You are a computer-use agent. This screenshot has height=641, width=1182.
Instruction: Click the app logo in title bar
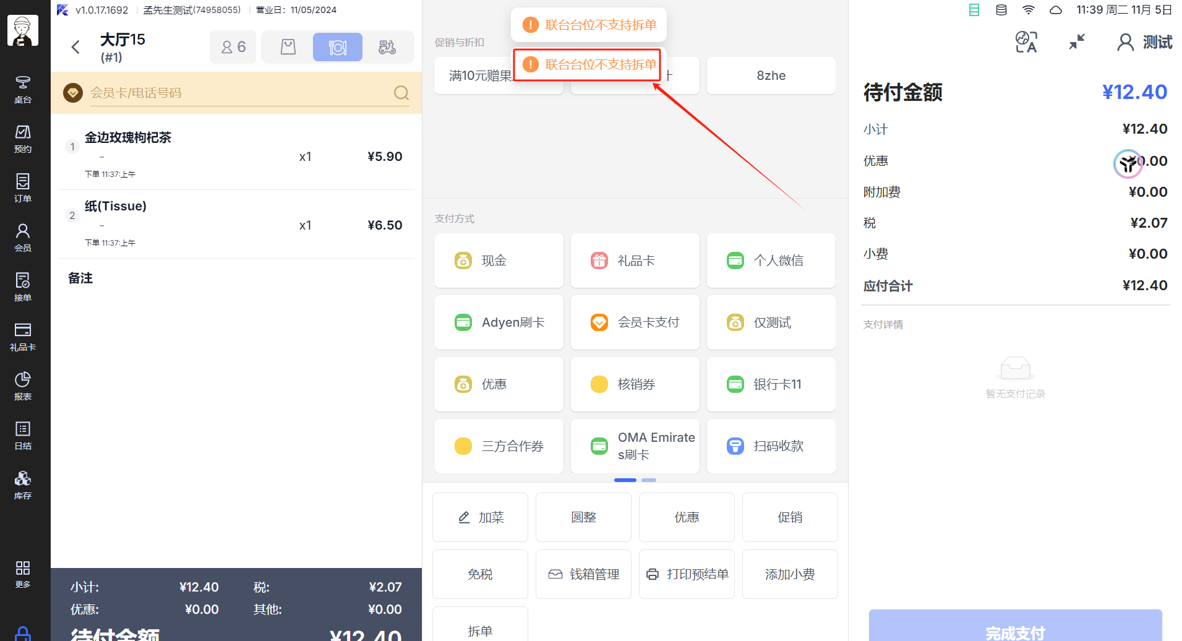point(62,10)
